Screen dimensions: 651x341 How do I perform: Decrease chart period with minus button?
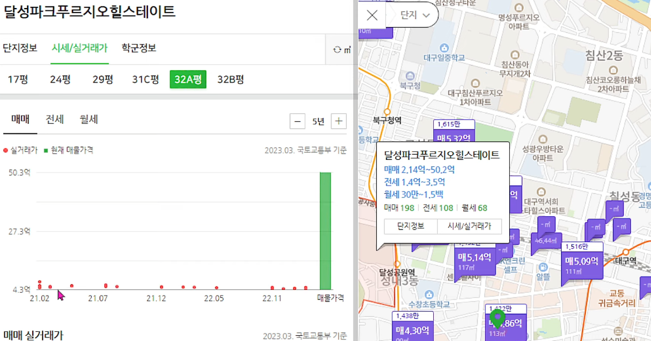[297, 121]
